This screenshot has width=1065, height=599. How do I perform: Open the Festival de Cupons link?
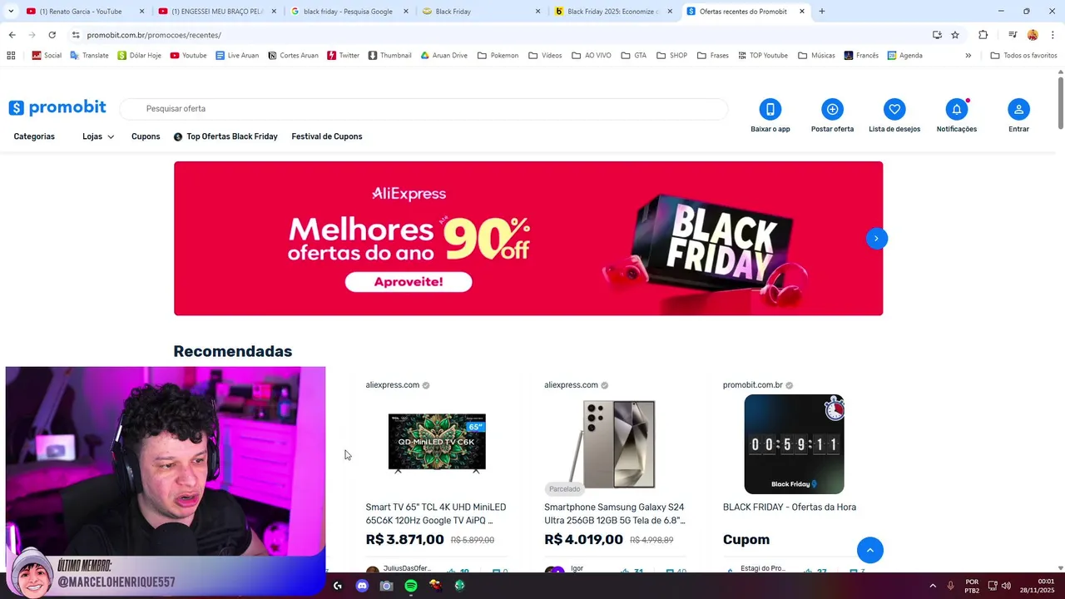tap(327, 136)
